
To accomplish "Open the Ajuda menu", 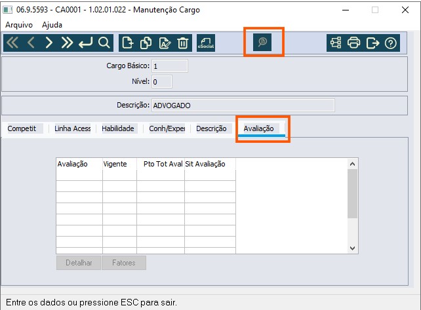I will click(52, 25).
